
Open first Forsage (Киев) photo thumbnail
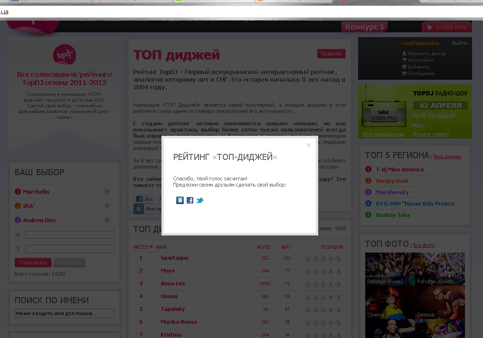390,269
